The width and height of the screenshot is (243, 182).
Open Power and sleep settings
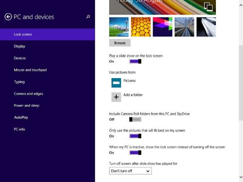click(x=26, y=105)
